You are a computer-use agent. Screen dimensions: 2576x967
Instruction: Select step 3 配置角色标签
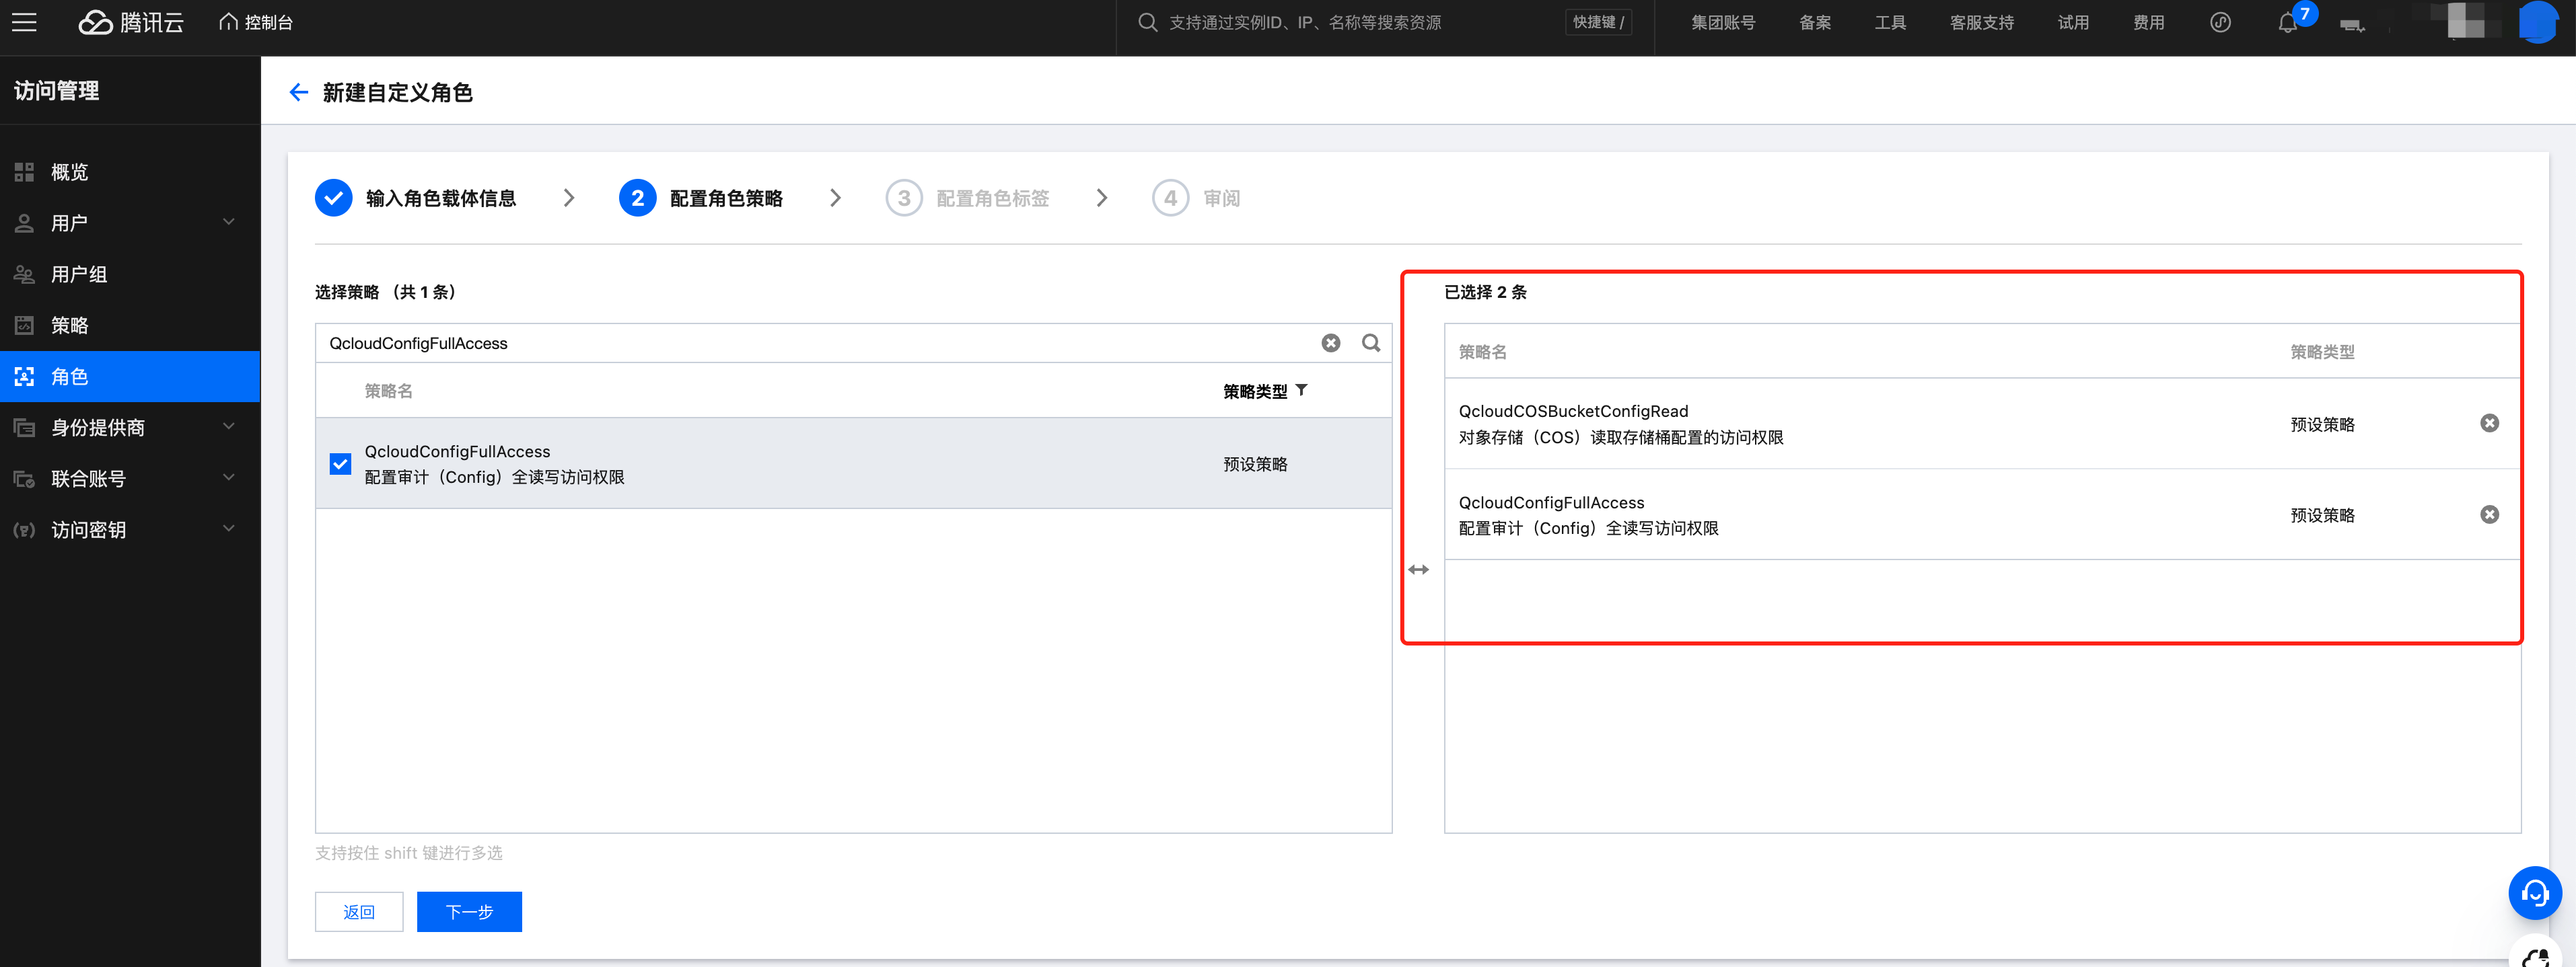[x=967, y=198]
